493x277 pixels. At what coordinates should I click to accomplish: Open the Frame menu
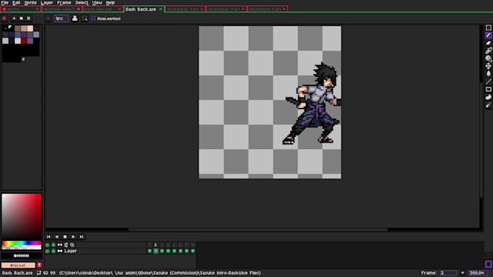[64, 2]
